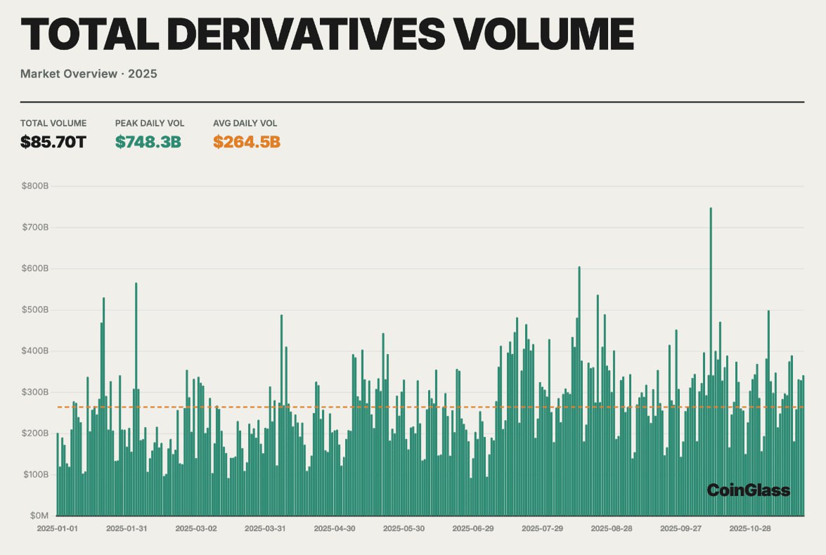This screenshot has height=555, width=826.
Task: Click the $800B y-axis label
Action: point(35,186)
